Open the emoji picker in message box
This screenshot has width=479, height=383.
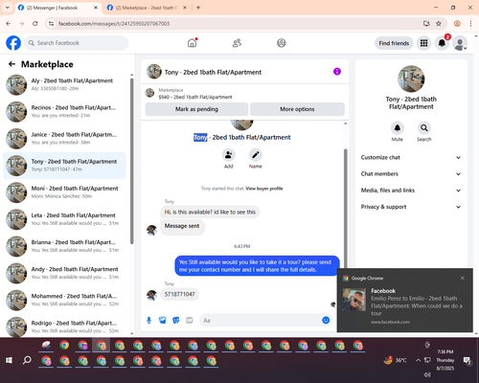326,320
